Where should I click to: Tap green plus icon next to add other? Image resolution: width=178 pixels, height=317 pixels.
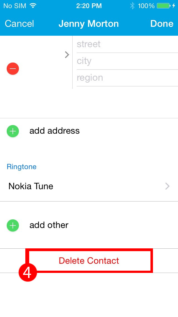coord(13,225)
